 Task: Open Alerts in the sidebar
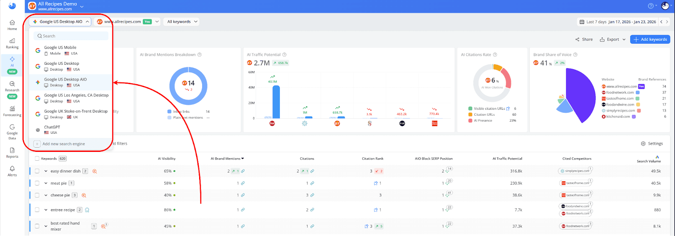(x=12, y=171)
